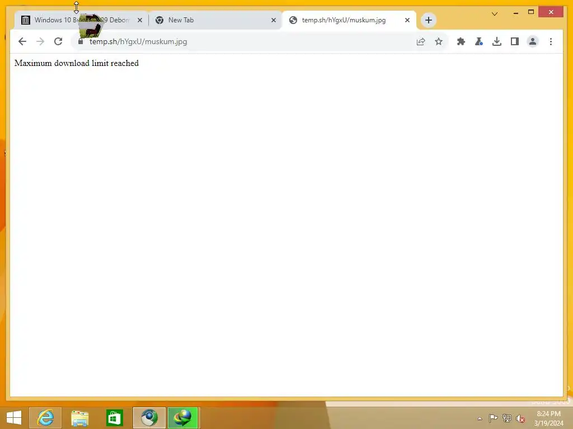Switch to the New Tab tab
Image resolution: width=573 pixels, height=429 pixels.
(215, 20)
